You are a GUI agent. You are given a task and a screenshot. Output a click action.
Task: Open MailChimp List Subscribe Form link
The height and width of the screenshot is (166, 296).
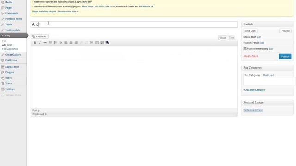click(98, 6)
